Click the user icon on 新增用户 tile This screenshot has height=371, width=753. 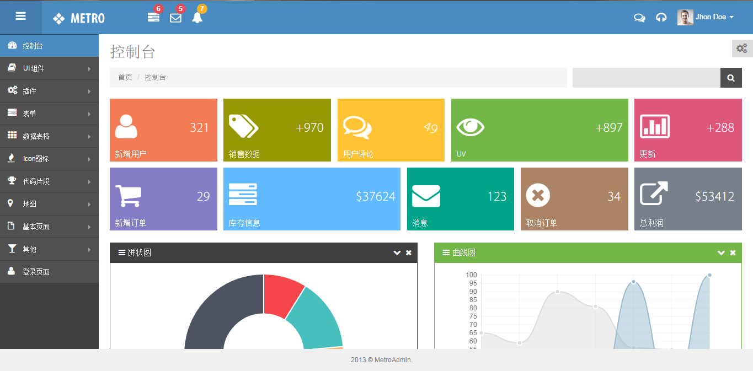126,126
